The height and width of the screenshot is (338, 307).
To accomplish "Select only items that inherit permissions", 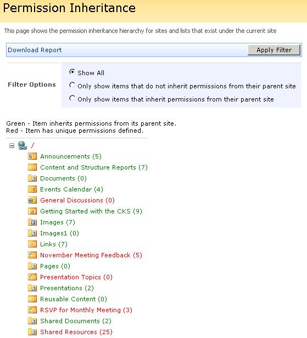I will pos(72,98).
